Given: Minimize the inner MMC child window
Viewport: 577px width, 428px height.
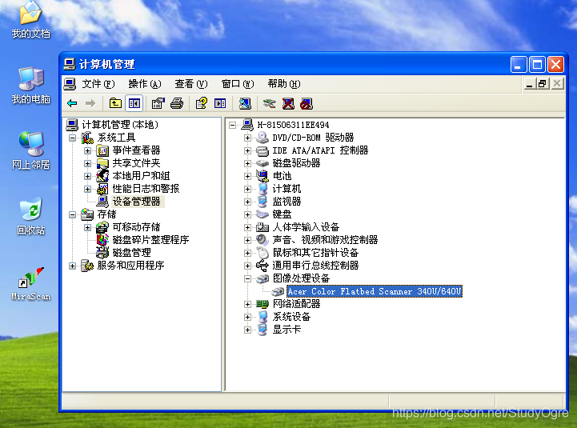Looking at the screenshot, I should (x=530, y=83).
